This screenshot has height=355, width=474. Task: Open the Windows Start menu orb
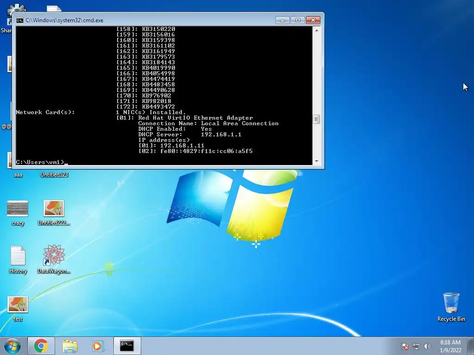(x=12, y=346)
